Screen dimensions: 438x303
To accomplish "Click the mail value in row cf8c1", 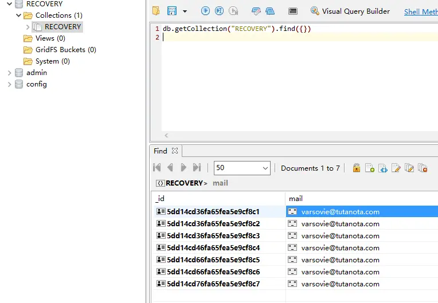I will pyautogui.click(x=340, y=212).
